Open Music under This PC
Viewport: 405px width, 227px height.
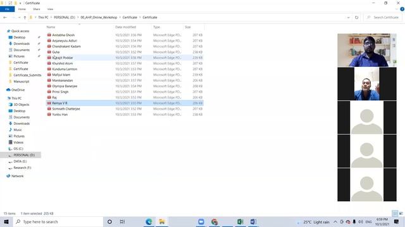(18, 130)
